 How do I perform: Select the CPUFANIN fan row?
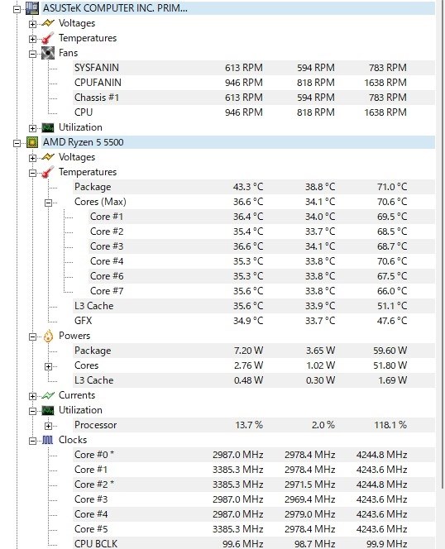(x=254, y=83)
